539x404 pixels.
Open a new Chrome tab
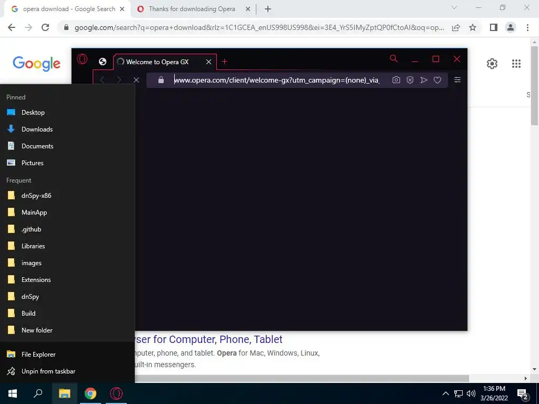pyautogui.click(x=268, y=9)
